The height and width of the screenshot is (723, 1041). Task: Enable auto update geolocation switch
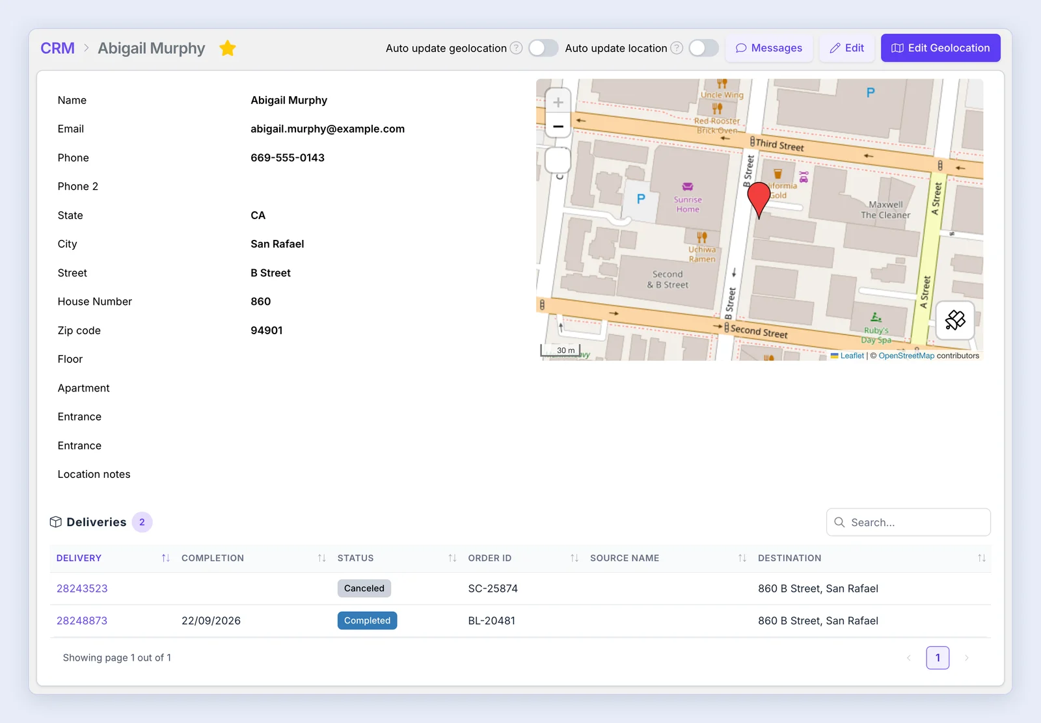[543, 48]
